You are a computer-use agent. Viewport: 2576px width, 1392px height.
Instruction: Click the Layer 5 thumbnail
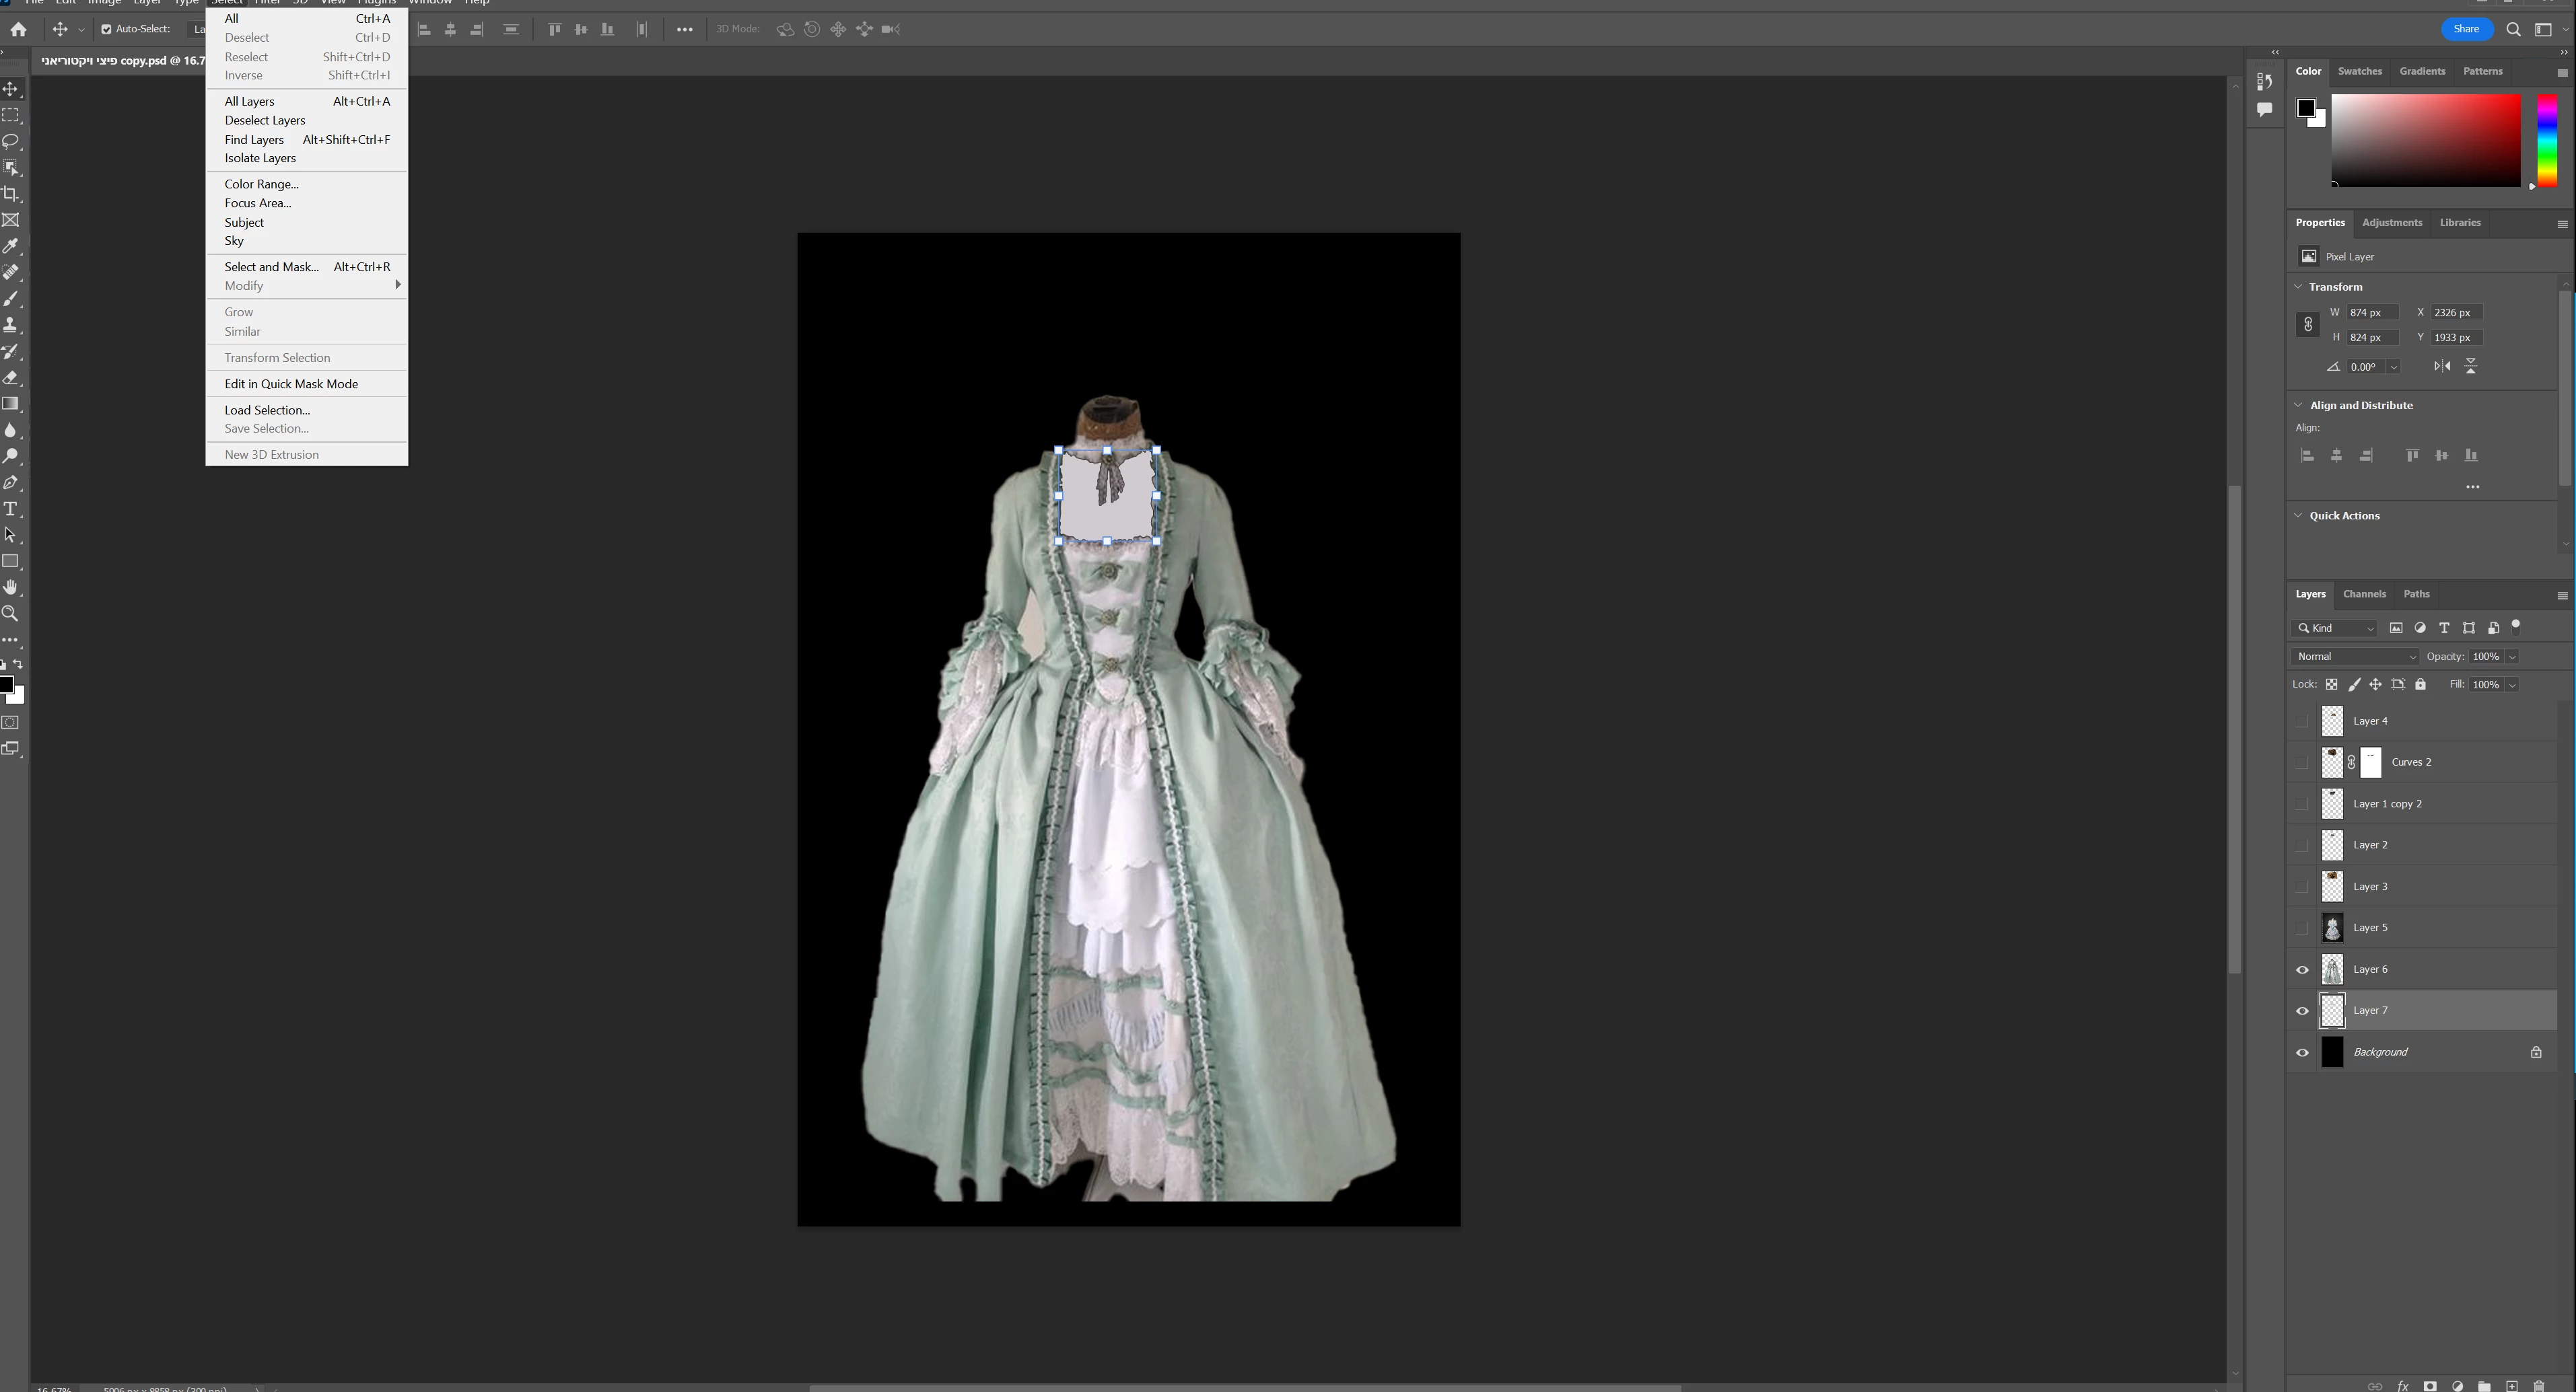2332,928
